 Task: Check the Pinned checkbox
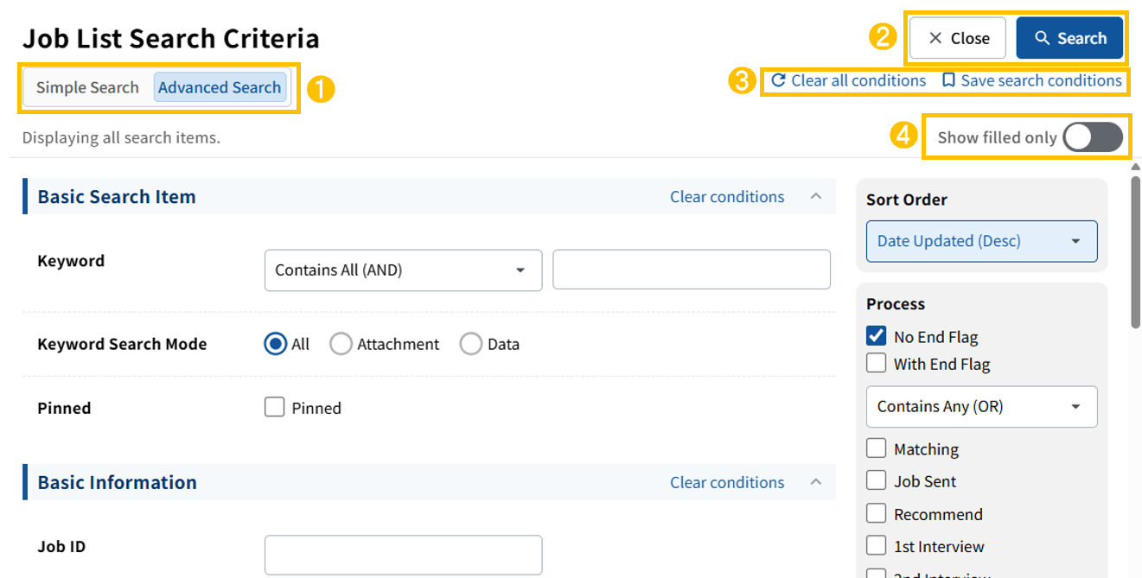[275, 407]
